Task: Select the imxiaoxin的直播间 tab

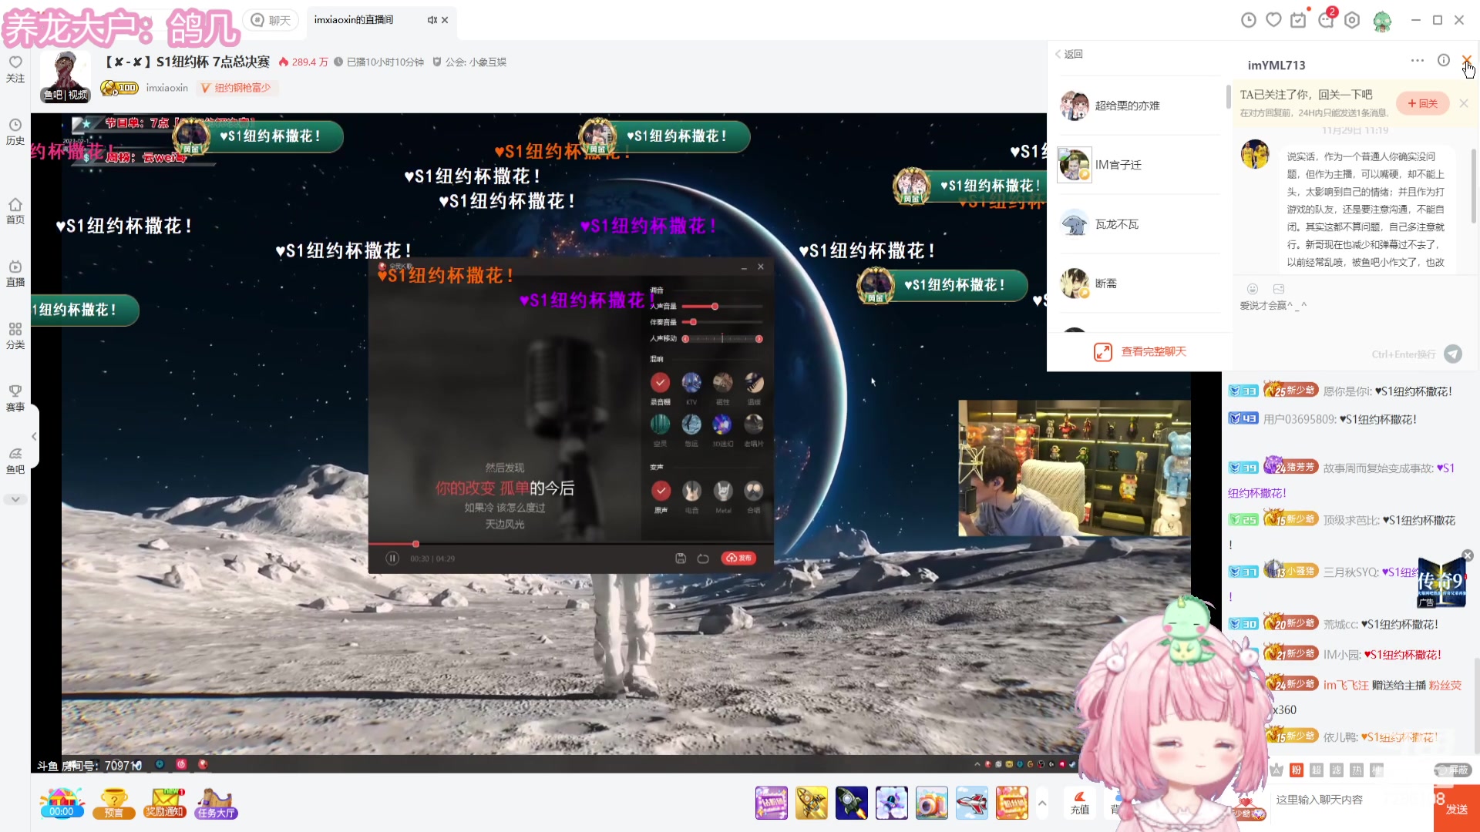Action: point(354,20)
